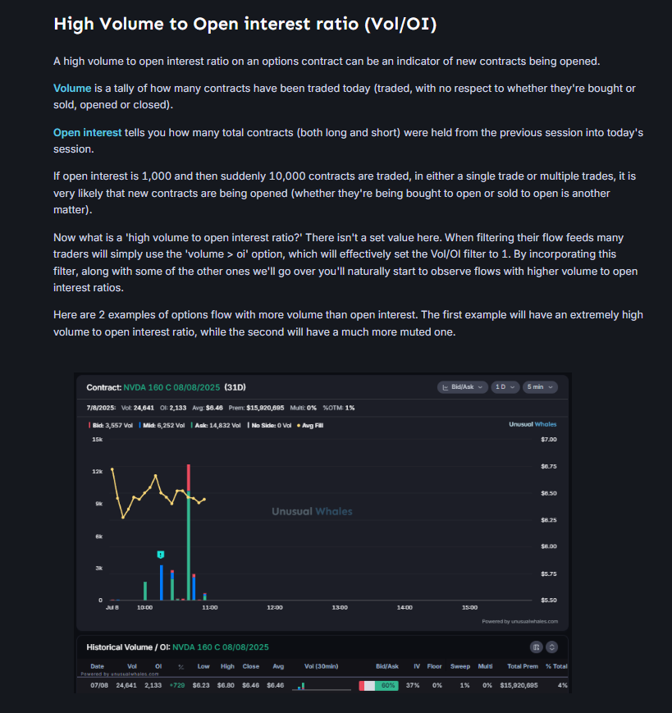Viewport: 672px width, 713px height.
Task: Click the $15,920,695 total premium cell
Action: (x=519, y=685)
